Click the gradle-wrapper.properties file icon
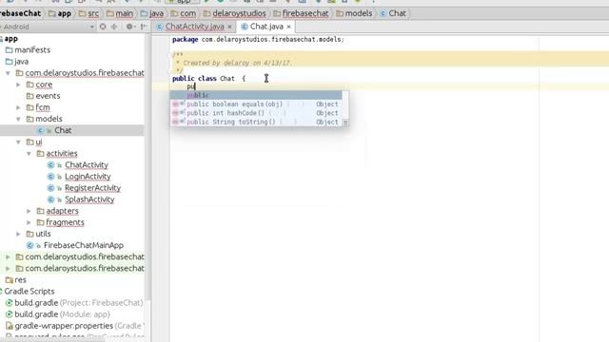This screenshot has height=342, width=609. click(x=10, y=326)
